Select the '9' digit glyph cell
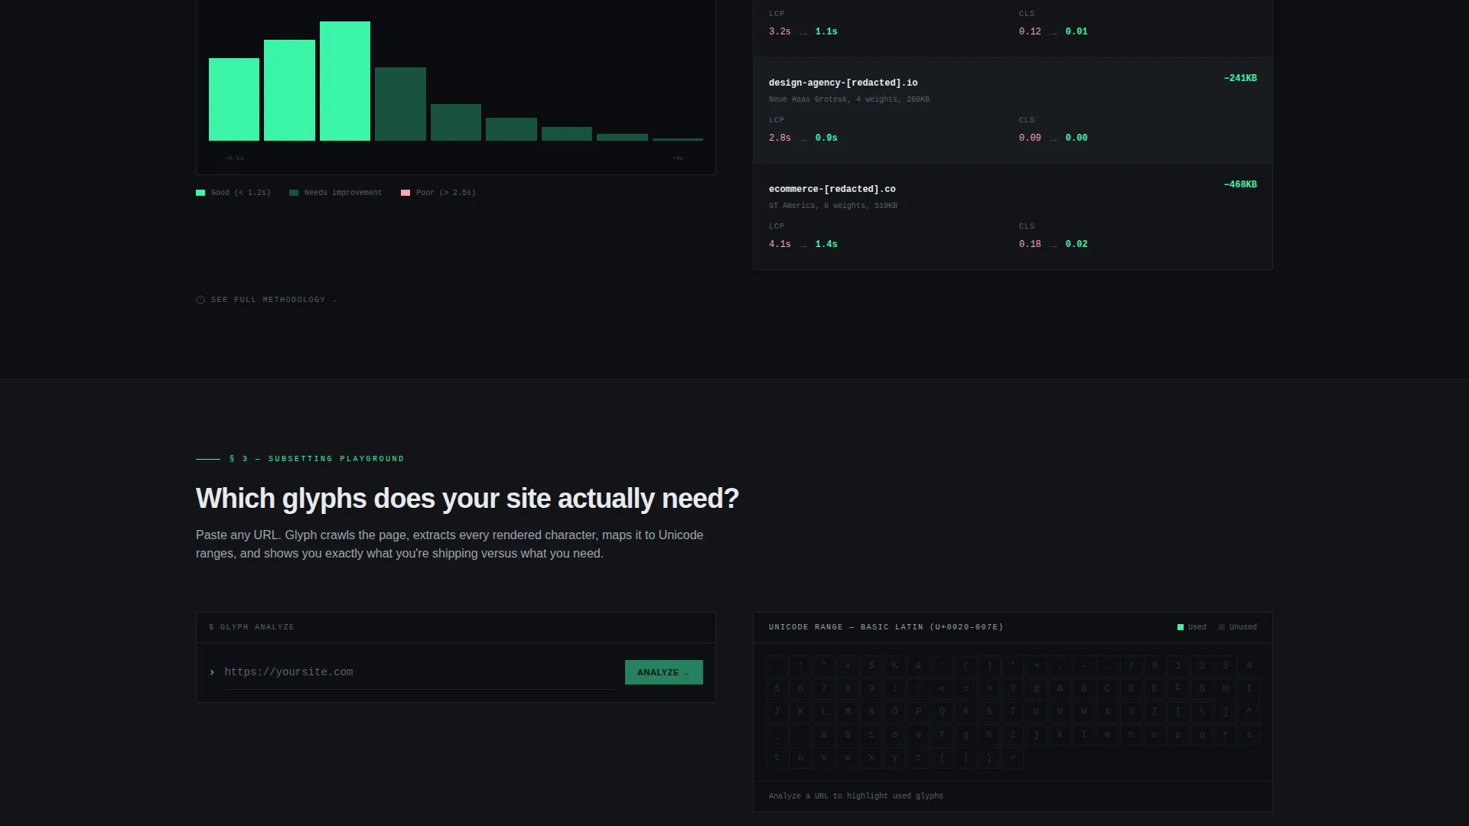The width and height of the screenshot is (1469, 826). click(x=871, y=688)
